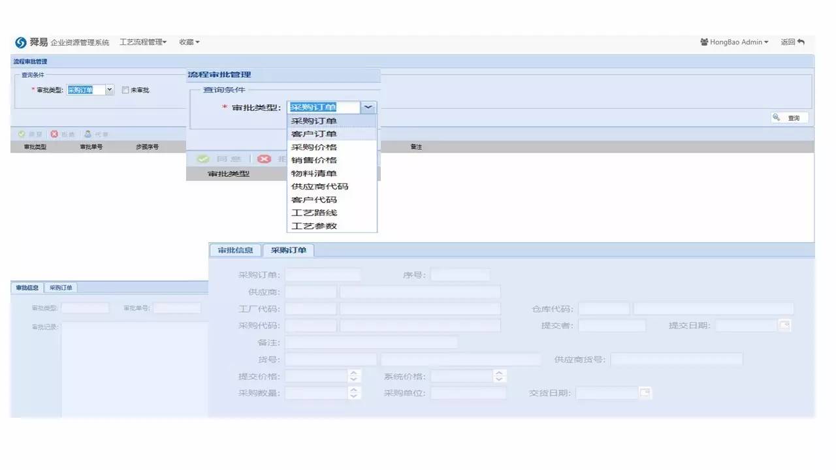Click the HongBao Admin users icon
836x470 pixels.
(704, 42)
